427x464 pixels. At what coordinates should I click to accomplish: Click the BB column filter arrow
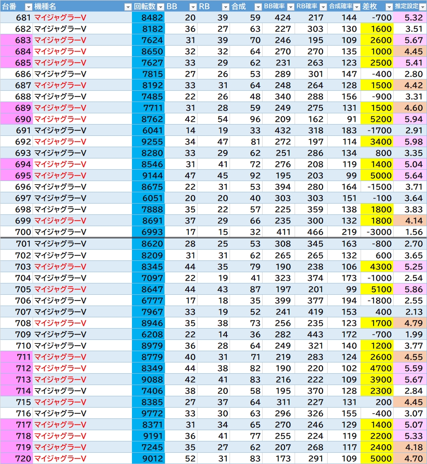pyautogui.click(x=193, y=7)
